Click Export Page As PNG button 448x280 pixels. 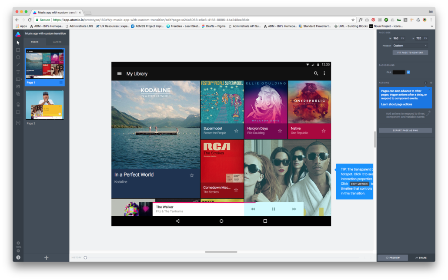coord(405,130)
